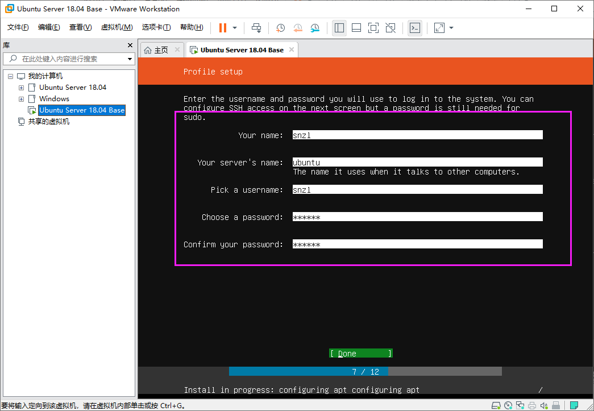This screenshot has width=594, height=411.
Task: Click the Choose a password field
Action: coord(417,217)
